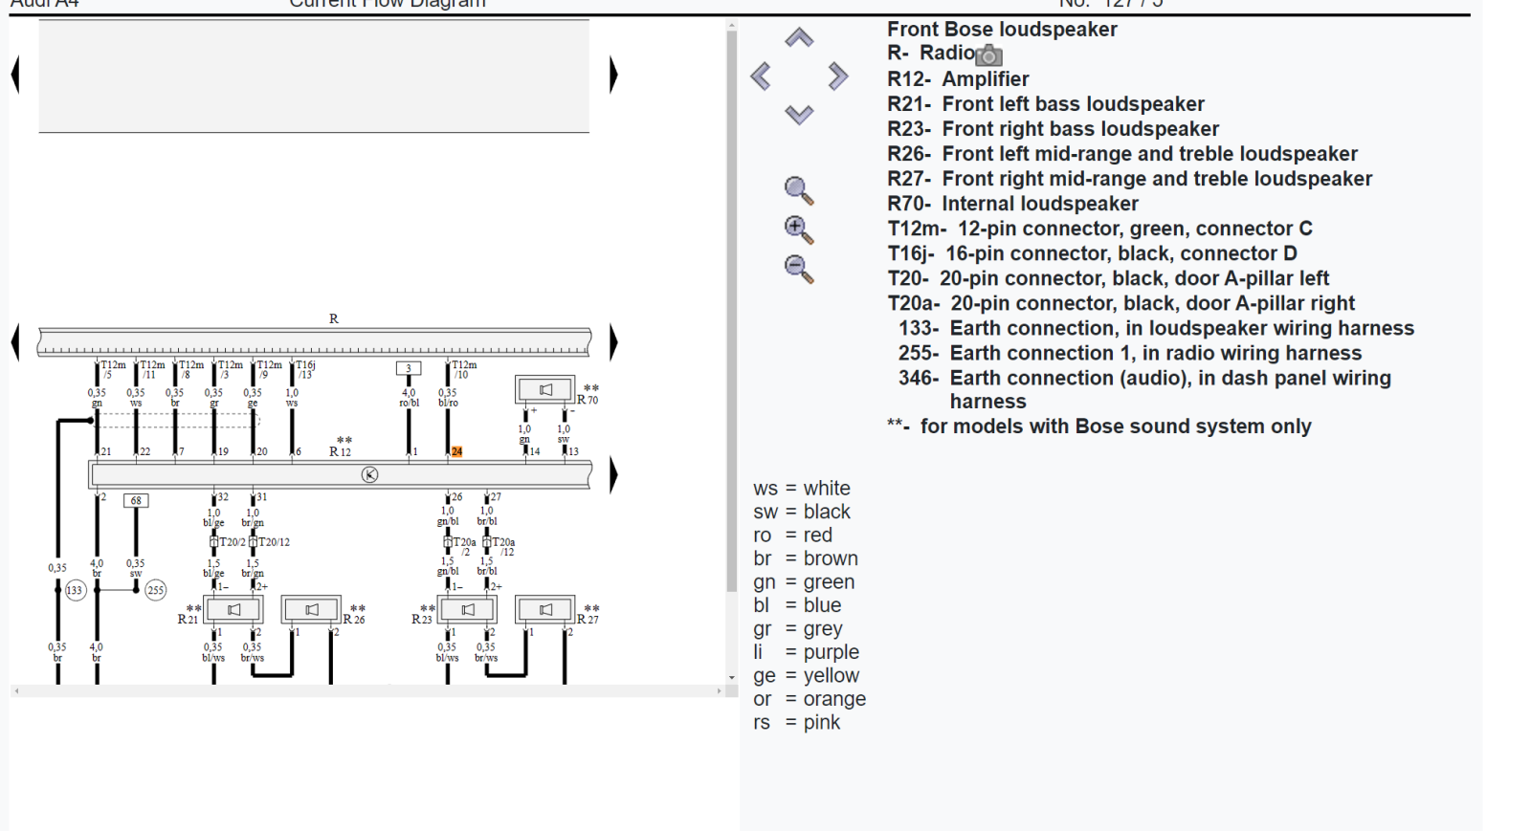Click the 'T16j- 16-pin connector, black' entry

point(1092,253)
